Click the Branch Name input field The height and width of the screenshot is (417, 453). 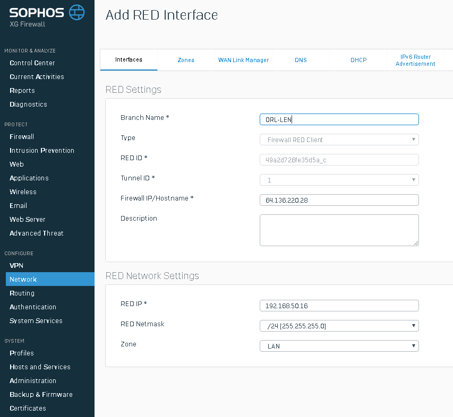click(x=339, y=119)
